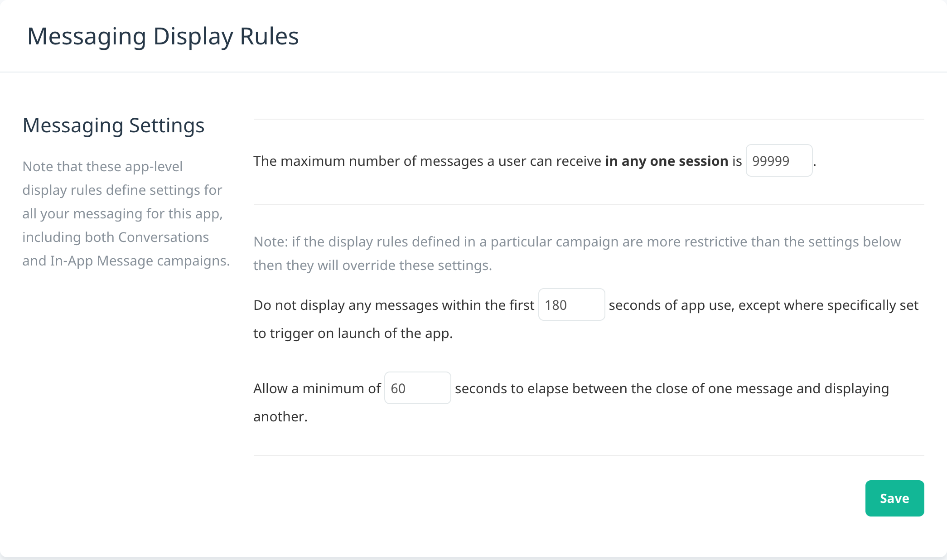Click the 60 seconds minimum interval field
Viewport: 947px width, 560px height.
(x=417, y=388)
